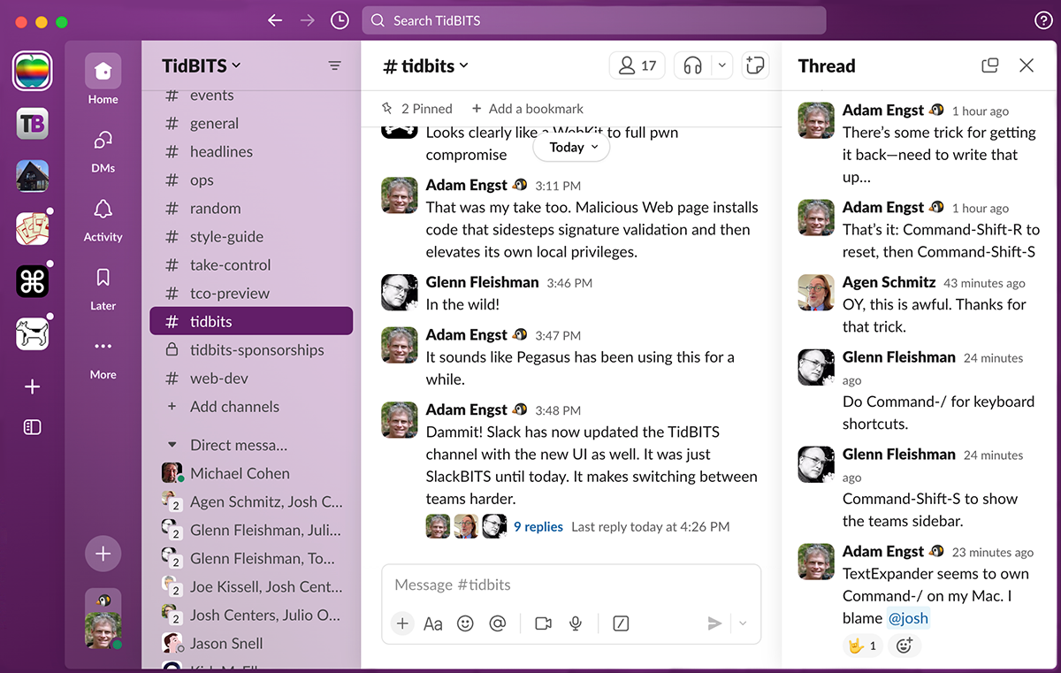
Task: Toggle the rock-on emoji reaction
Action: point(862,646)
